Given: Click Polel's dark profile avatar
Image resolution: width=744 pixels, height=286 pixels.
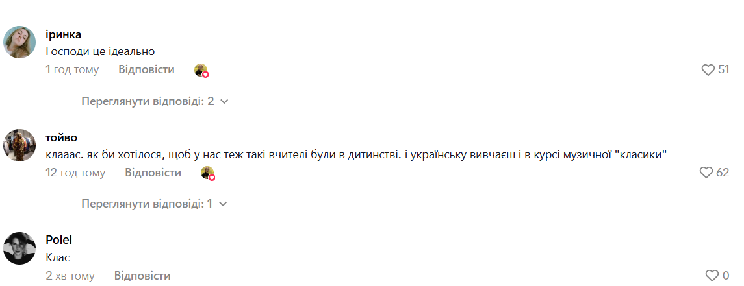Looking at the screenshot, I should [19, 248].
